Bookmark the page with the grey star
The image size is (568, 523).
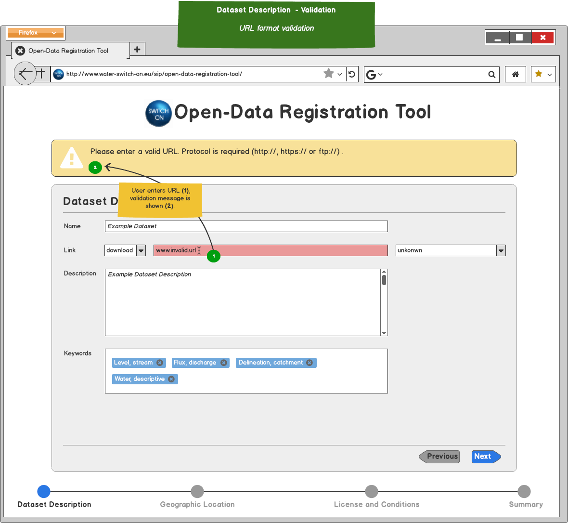[329, 74]
